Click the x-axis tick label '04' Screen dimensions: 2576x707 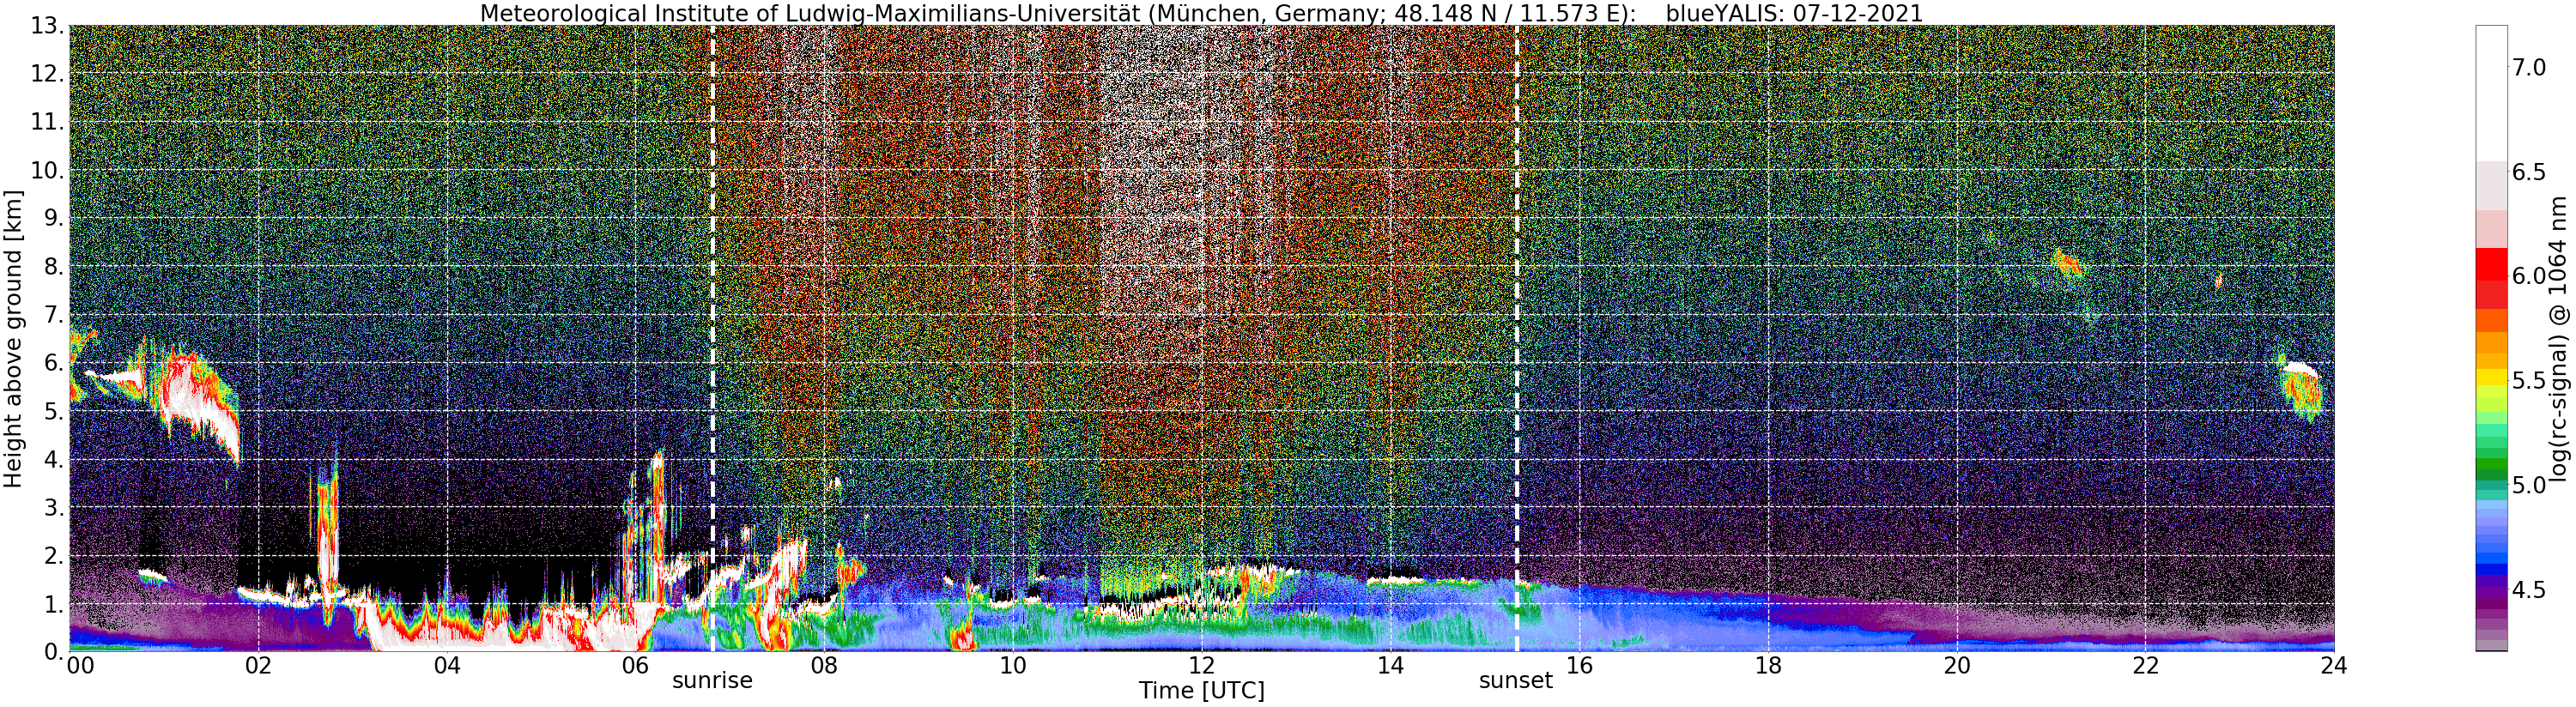point(447,666)
